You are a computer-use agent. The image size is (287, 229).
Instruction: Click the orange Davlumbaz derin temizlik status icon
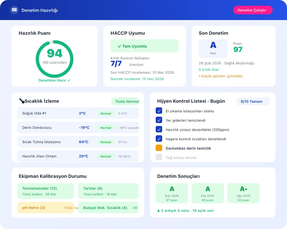(159, 147)
